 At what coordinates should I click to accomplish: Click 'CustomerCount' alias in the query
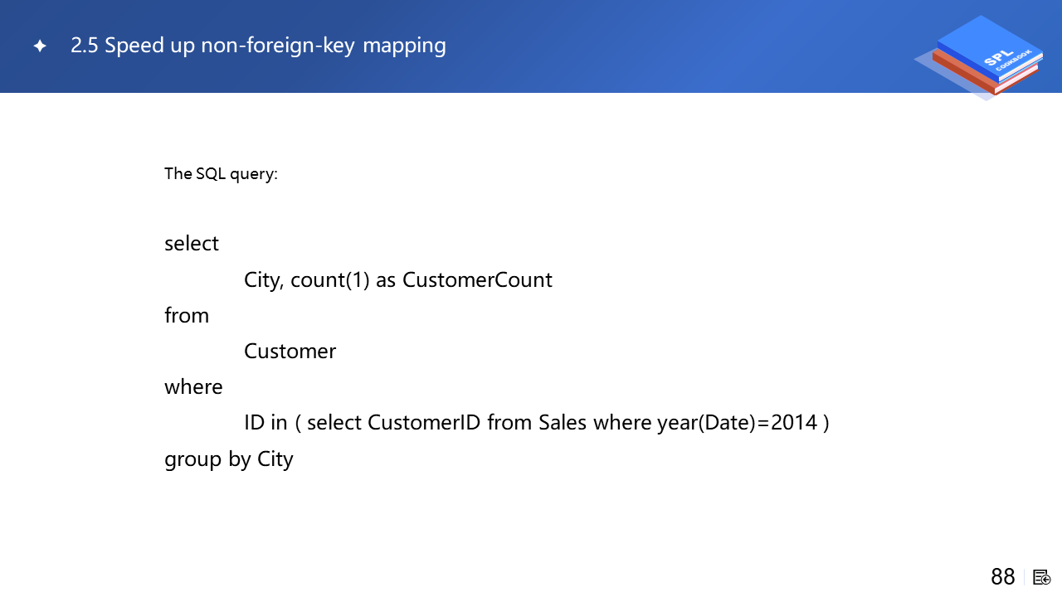point(477,279)
